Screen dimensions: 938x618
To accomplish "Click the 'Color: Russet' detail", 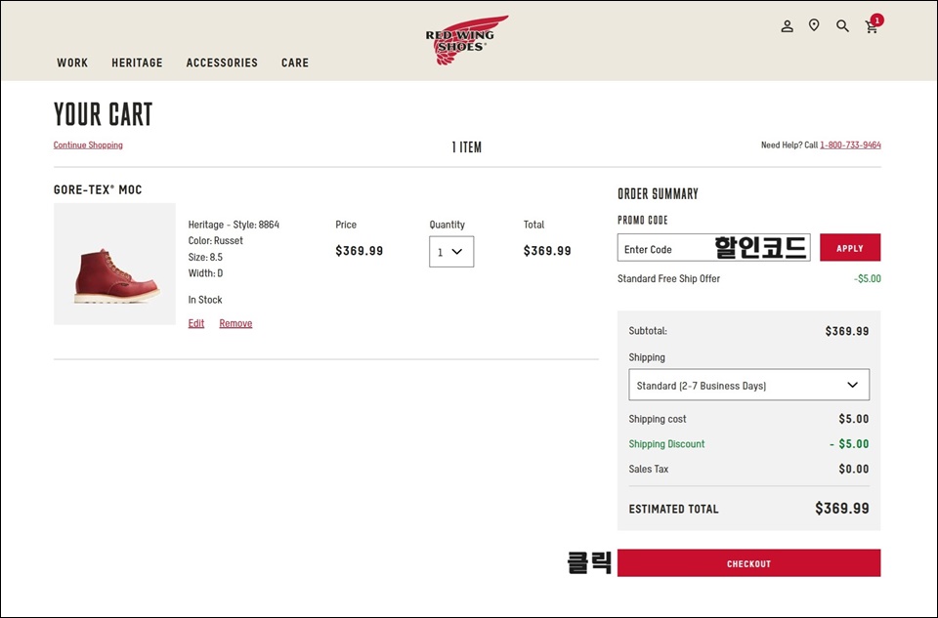I will (215, 241).
